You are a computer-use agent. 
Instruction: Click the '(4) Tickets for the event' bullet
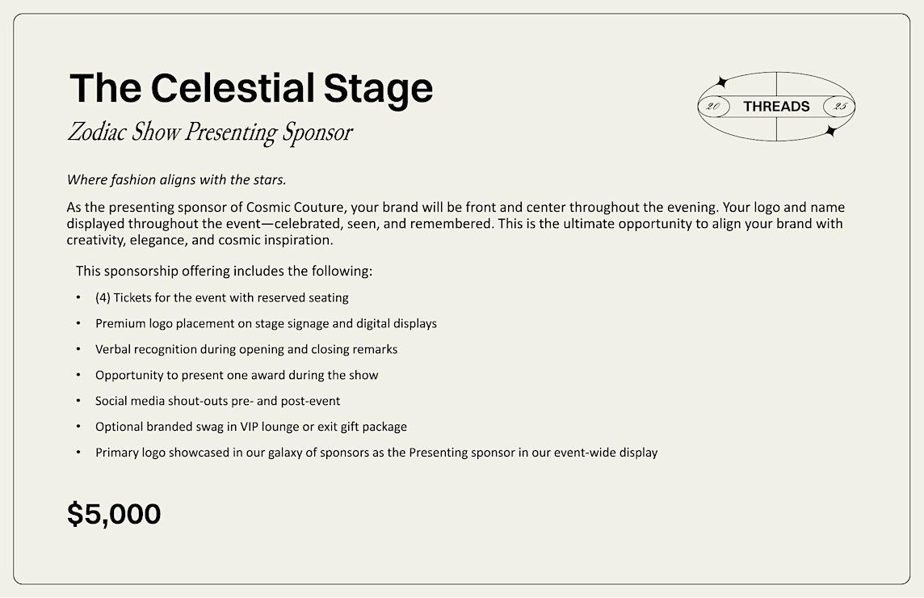tap(221, 298)
